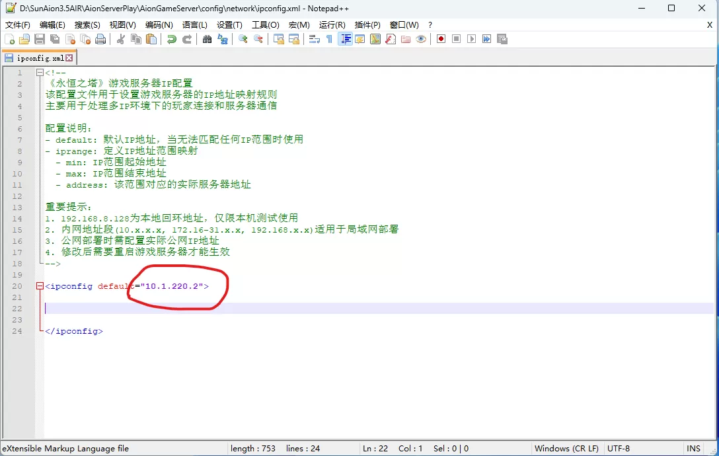The height and width of the screenshot is (456, 719).
Task: Click Windows (CR LF) in status bar
Action: [566, 449]
